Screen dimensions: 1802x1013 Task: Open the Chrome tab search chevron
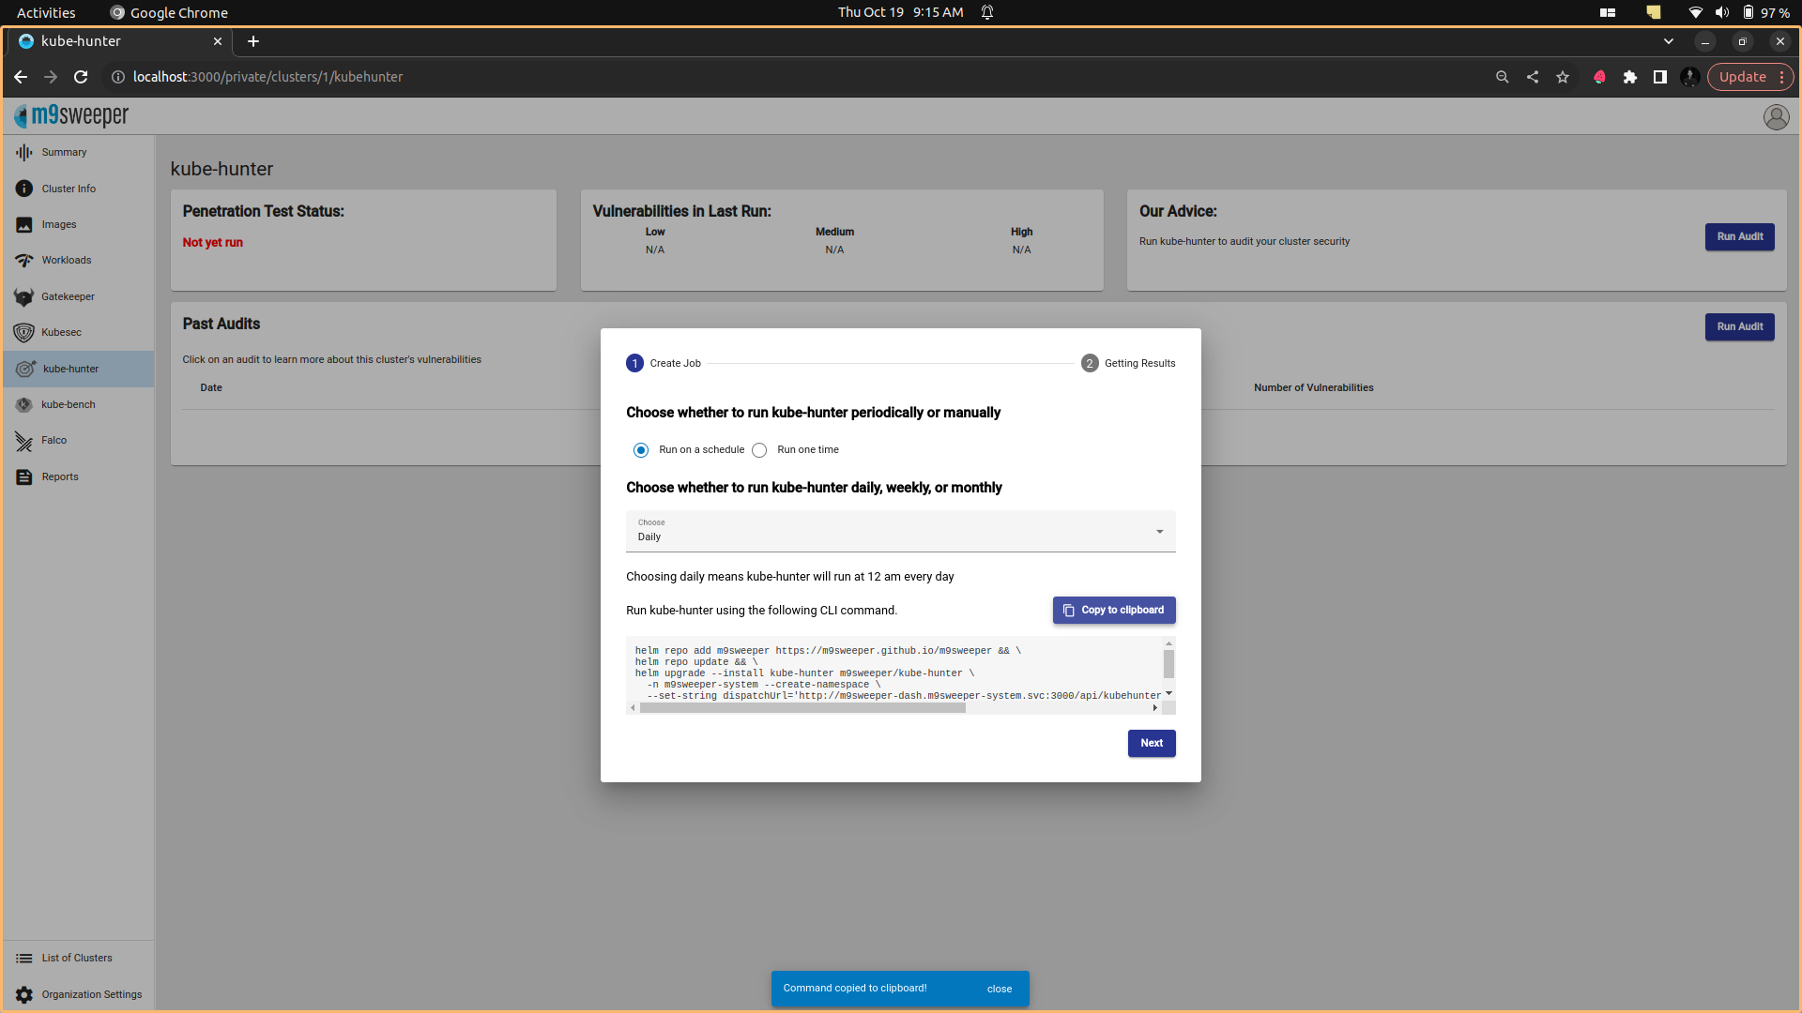tap(1668, 41)
